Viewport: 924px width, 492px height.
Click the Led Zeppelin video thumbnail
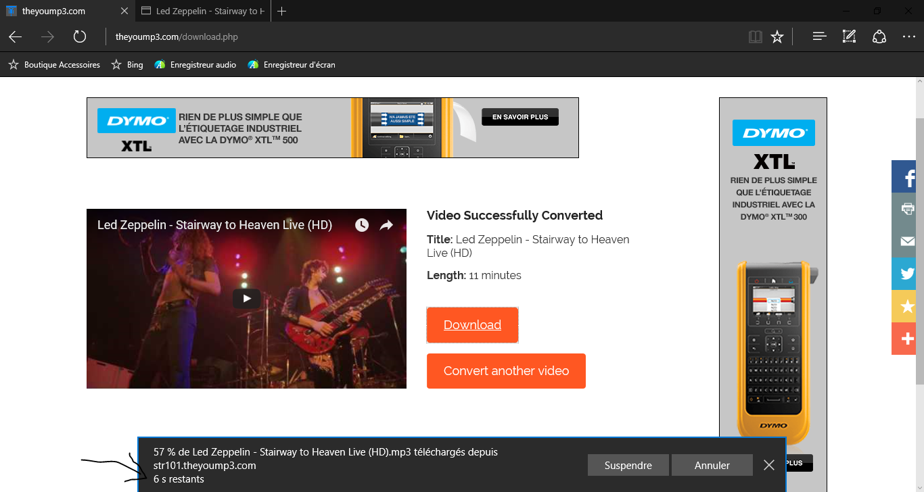click(246, 299)
